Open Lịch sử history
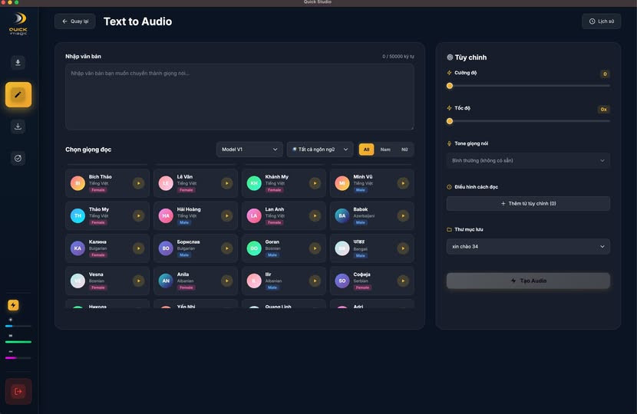637x414 pixels. (601, 21)
